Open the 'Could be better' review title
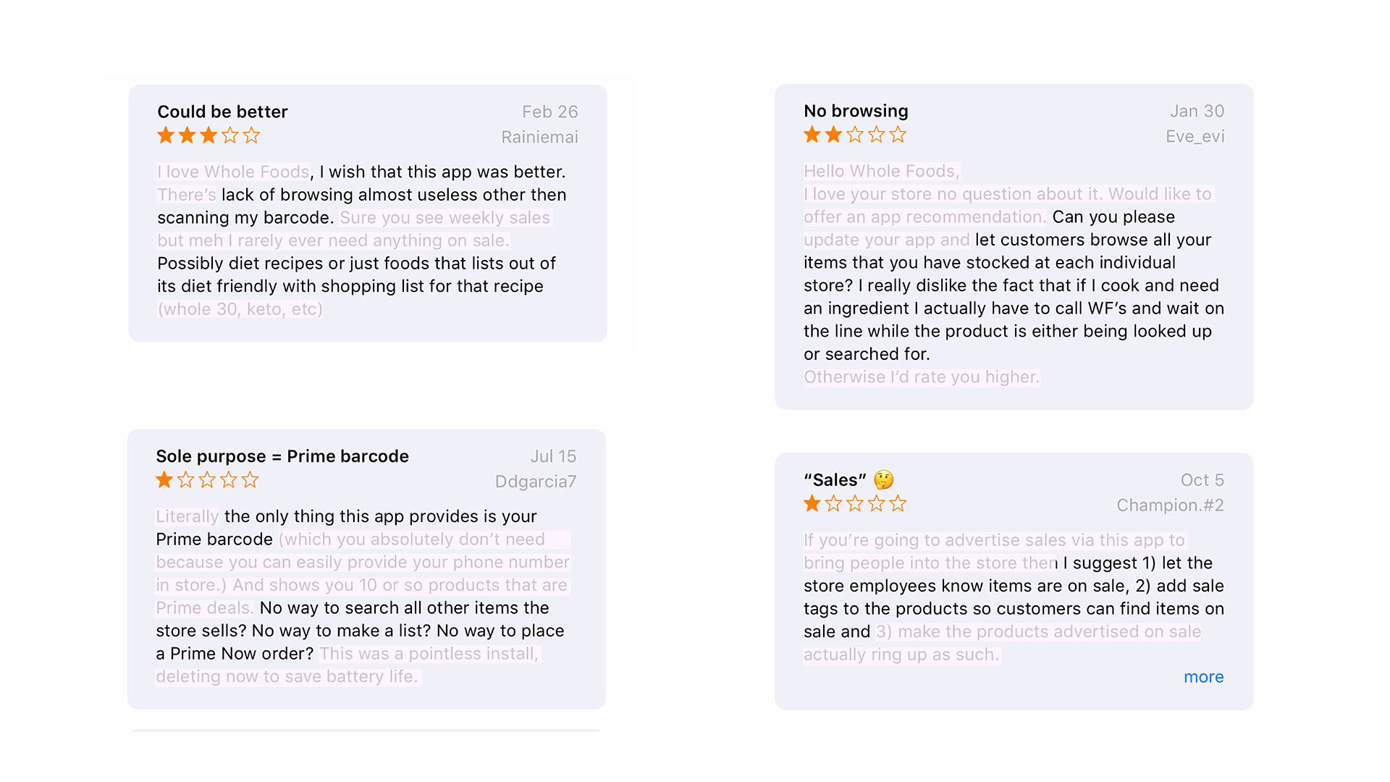The height and width of the screenshot is (782, 1390). (222, 112)
